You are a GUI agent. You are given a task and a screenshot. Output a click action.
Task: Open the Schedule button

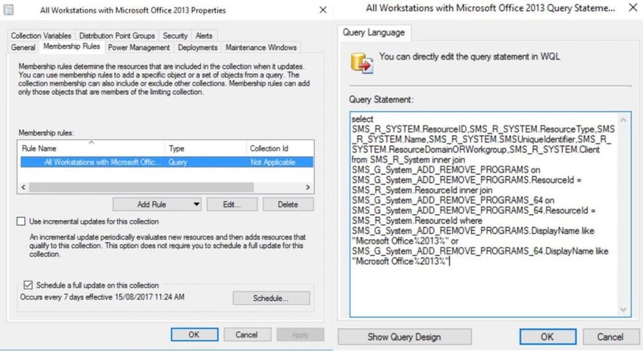[271, 298]
